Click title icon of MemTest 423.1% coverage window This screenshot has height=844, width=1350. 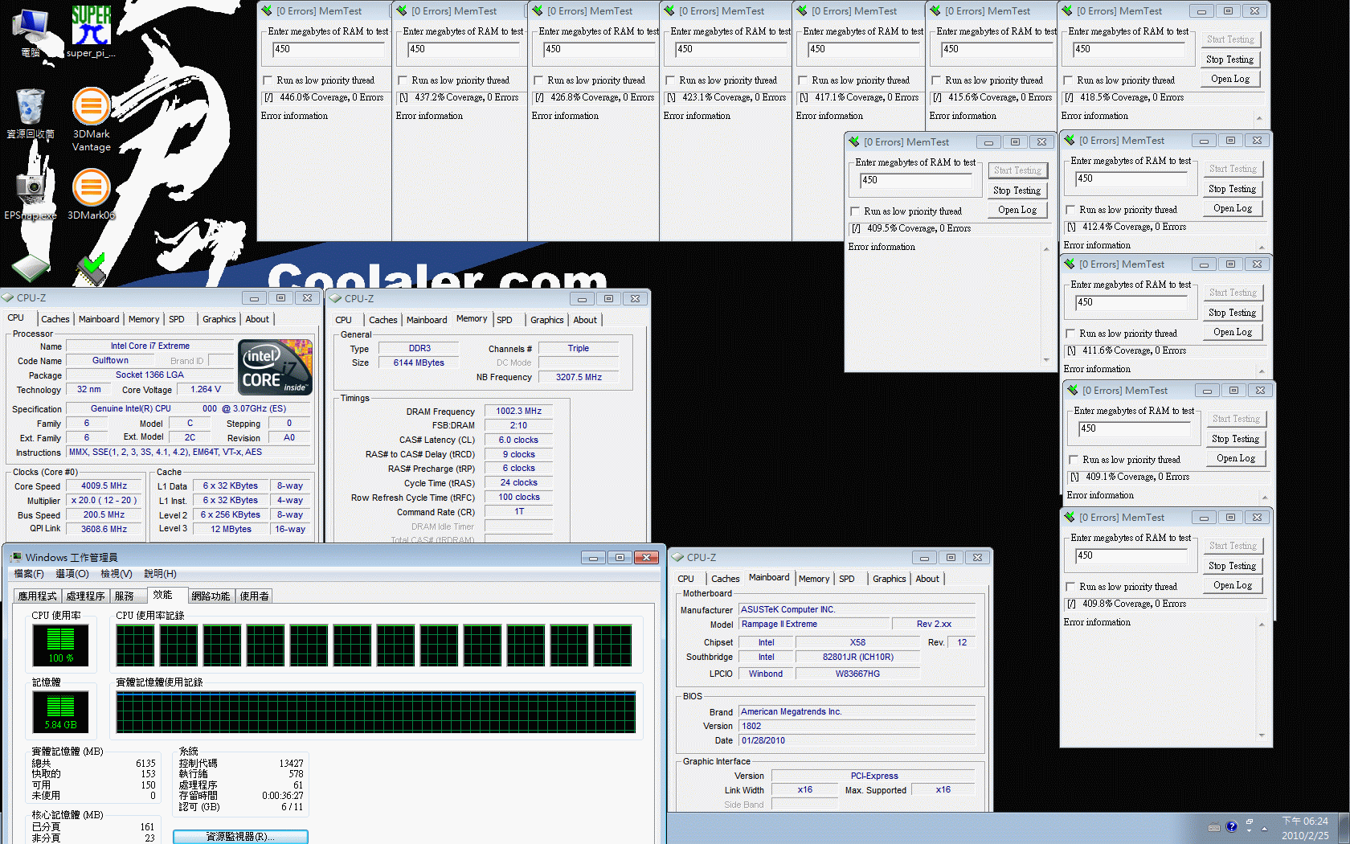coord(669,10)
